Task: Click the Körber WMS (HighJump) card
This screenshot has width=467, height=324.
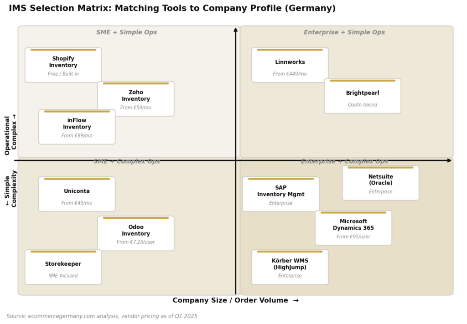Action: (x=290, y=267)
